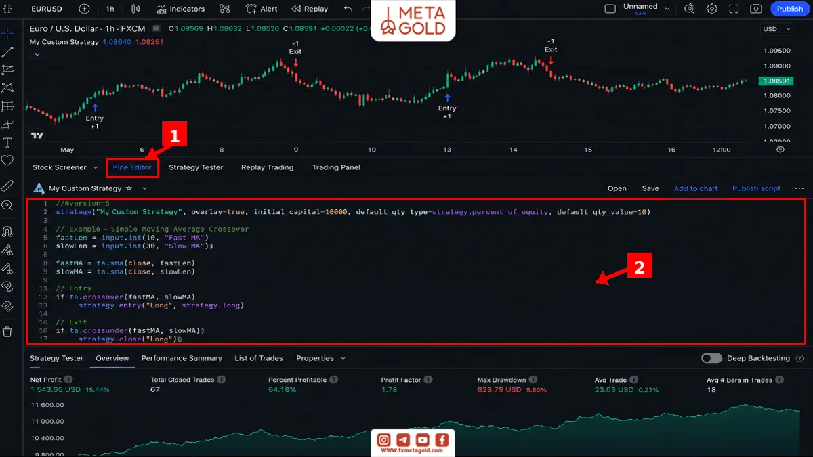This screenshot has height=457, width=813.
Task: Click Open in Pine Editor
Action: 617,188
